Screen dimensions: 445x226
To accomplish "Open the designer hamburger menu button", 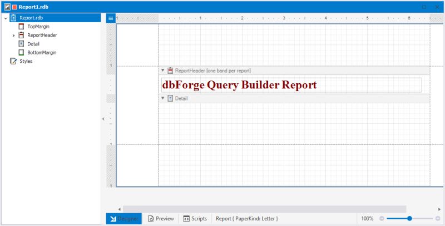I will click(111, 19).
